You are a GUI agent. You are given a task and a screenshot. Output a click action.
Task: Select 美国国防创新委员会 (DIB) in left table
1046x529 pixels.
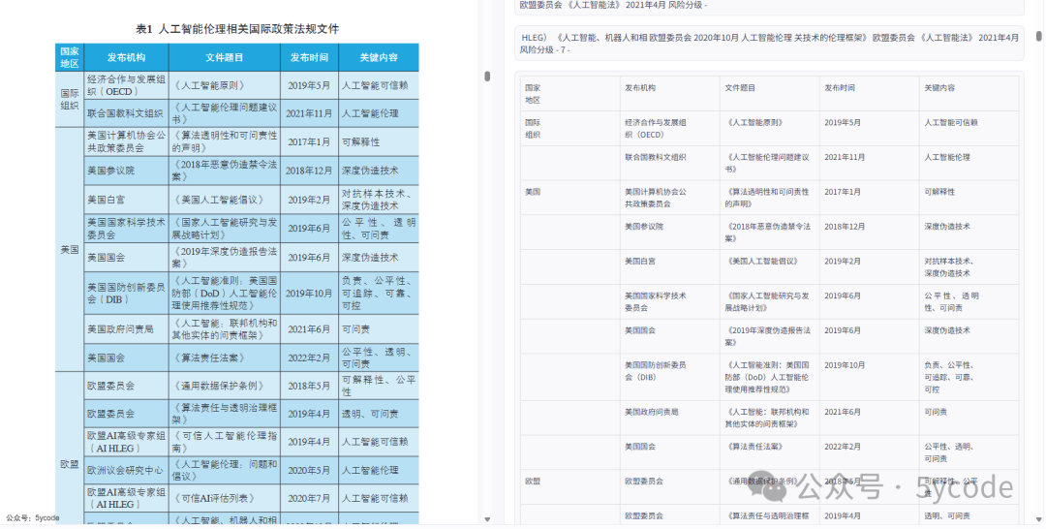click(126, 293)
